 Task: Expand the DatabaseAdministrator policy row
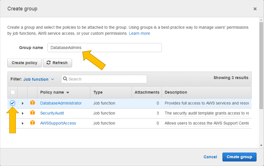pyautogui.click(x=22, y=104)
